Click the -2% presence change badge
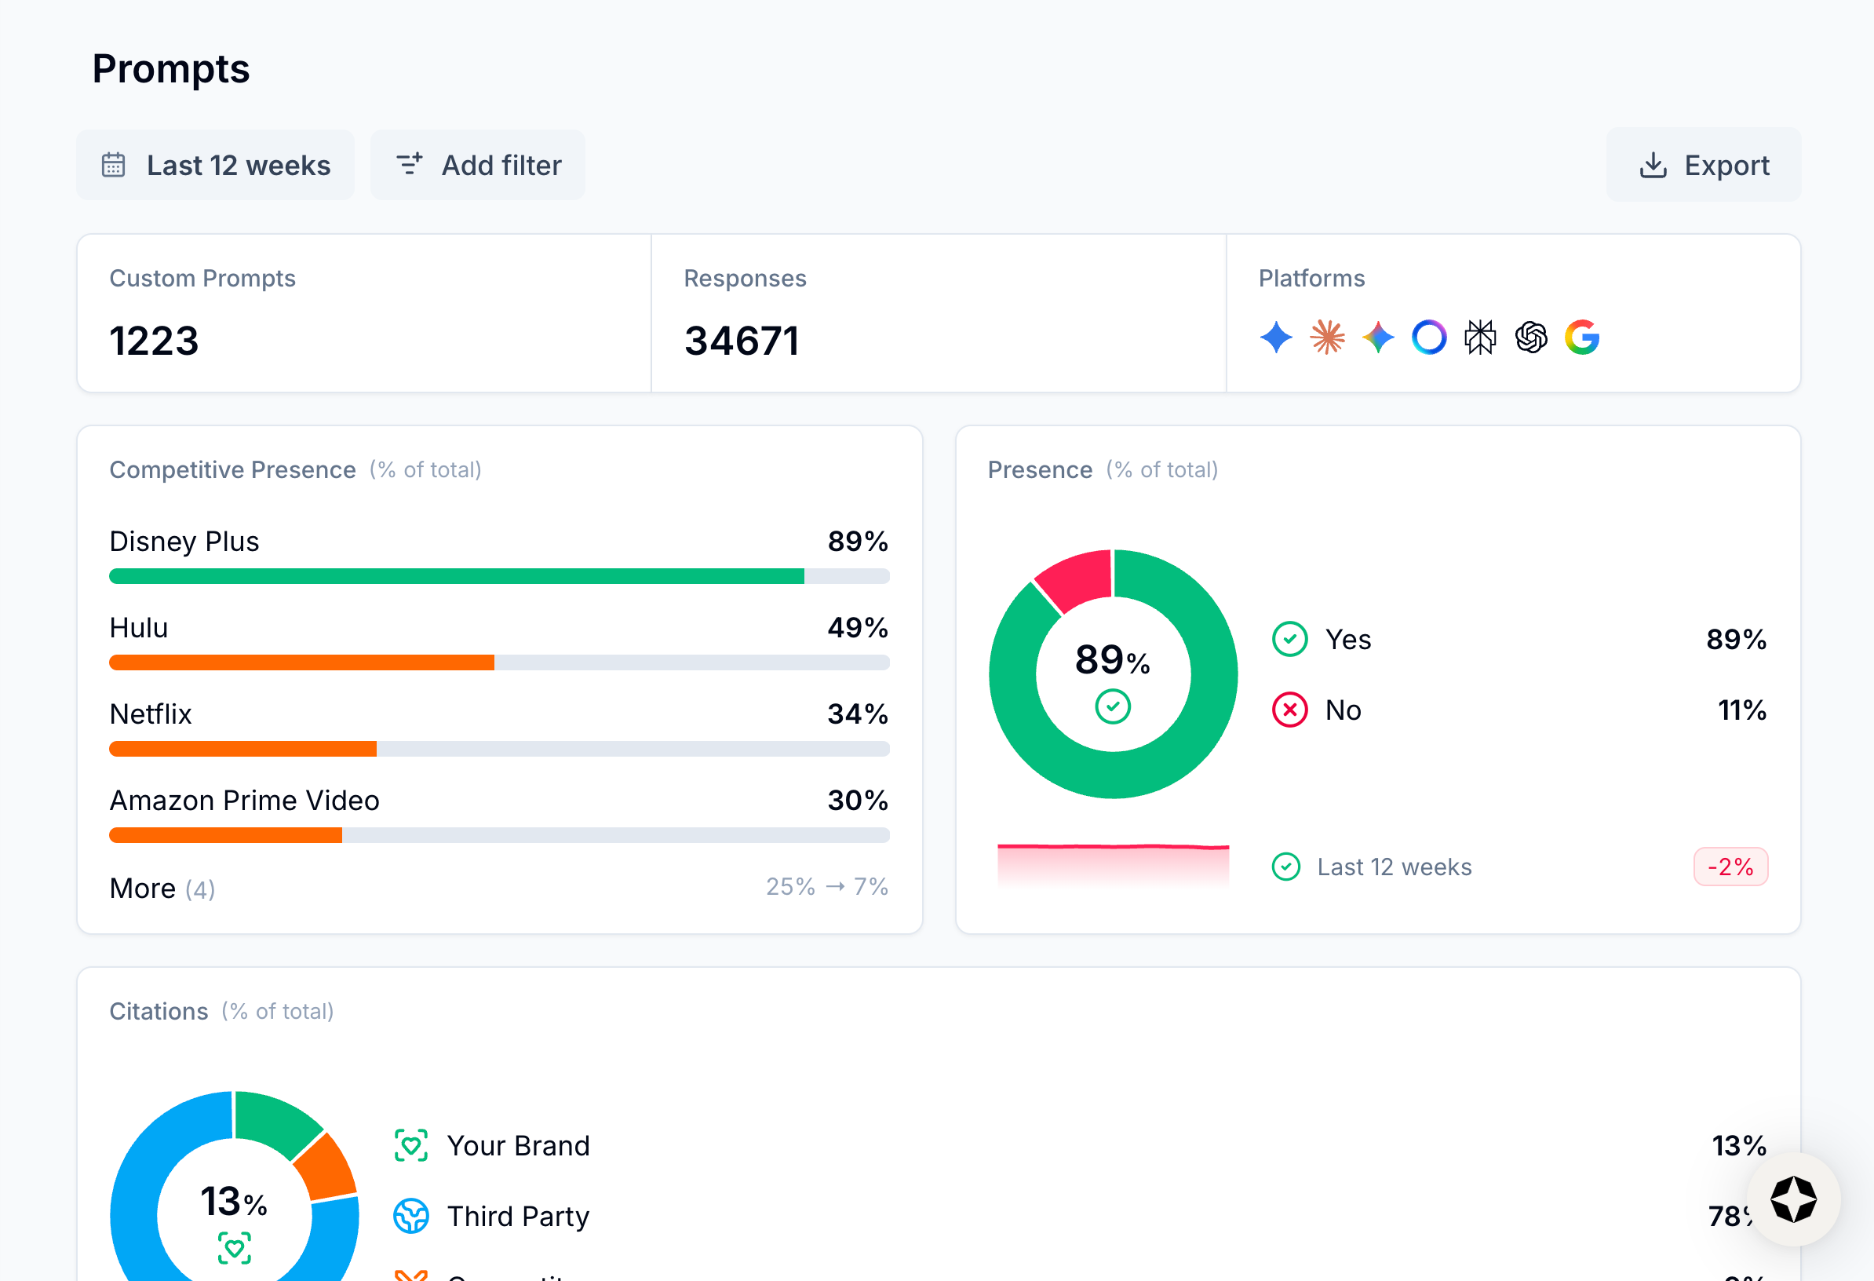The height and width of the screenshot is (1281, 1874). pos(1730,867)
